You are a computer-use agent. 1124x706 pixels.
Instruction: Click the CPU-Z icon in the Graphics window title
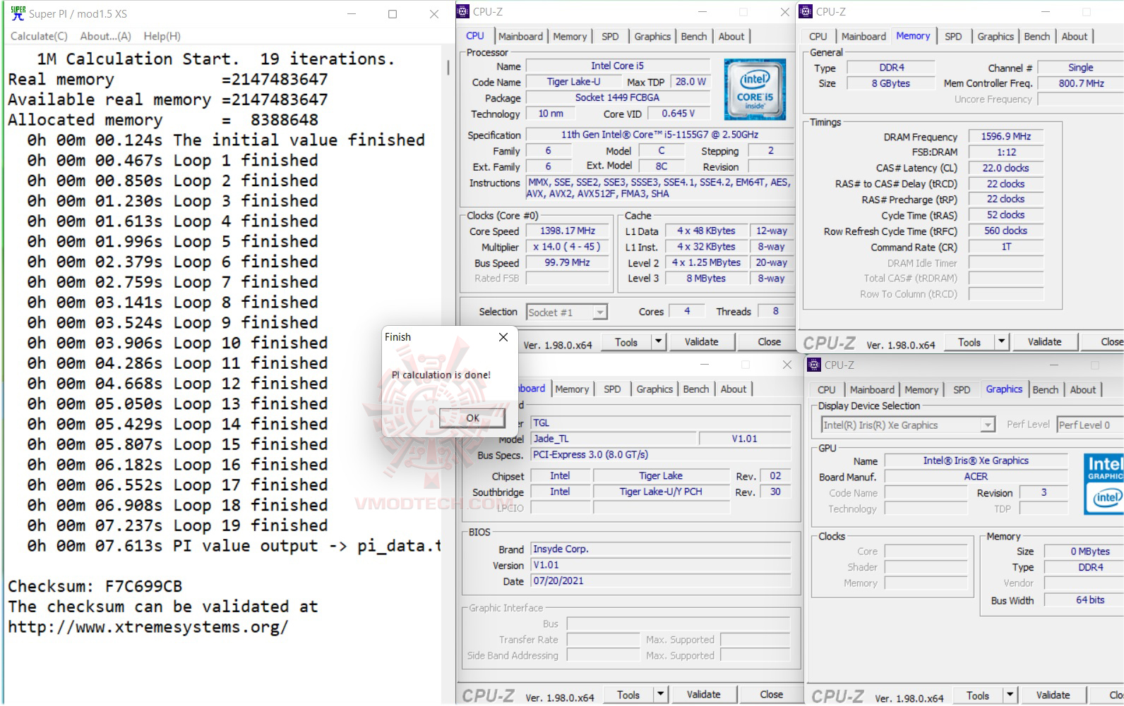click(x=815, y=365)
